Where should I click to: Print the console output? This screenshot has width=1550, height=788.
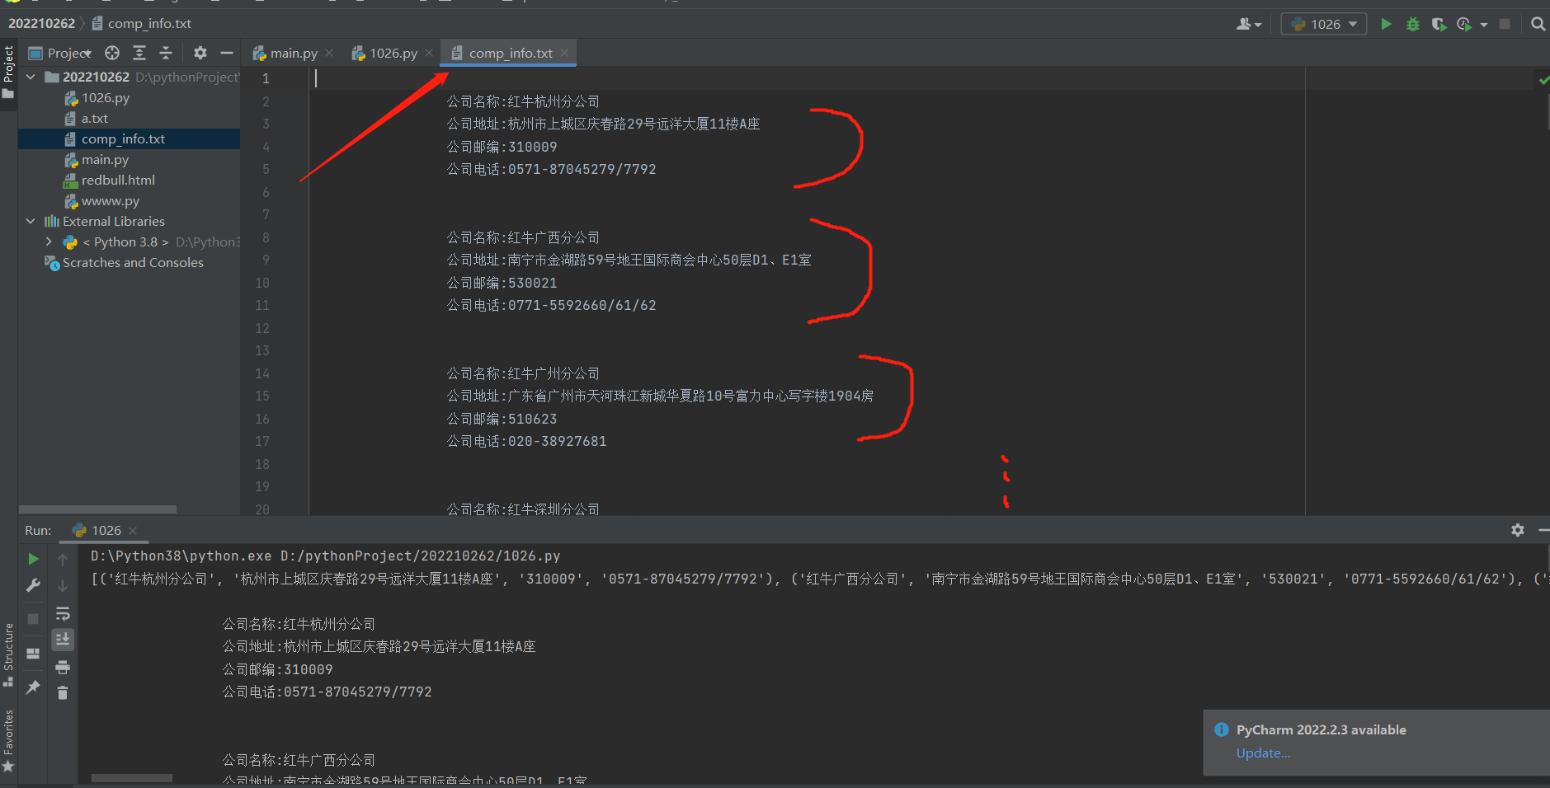point(63,667)
